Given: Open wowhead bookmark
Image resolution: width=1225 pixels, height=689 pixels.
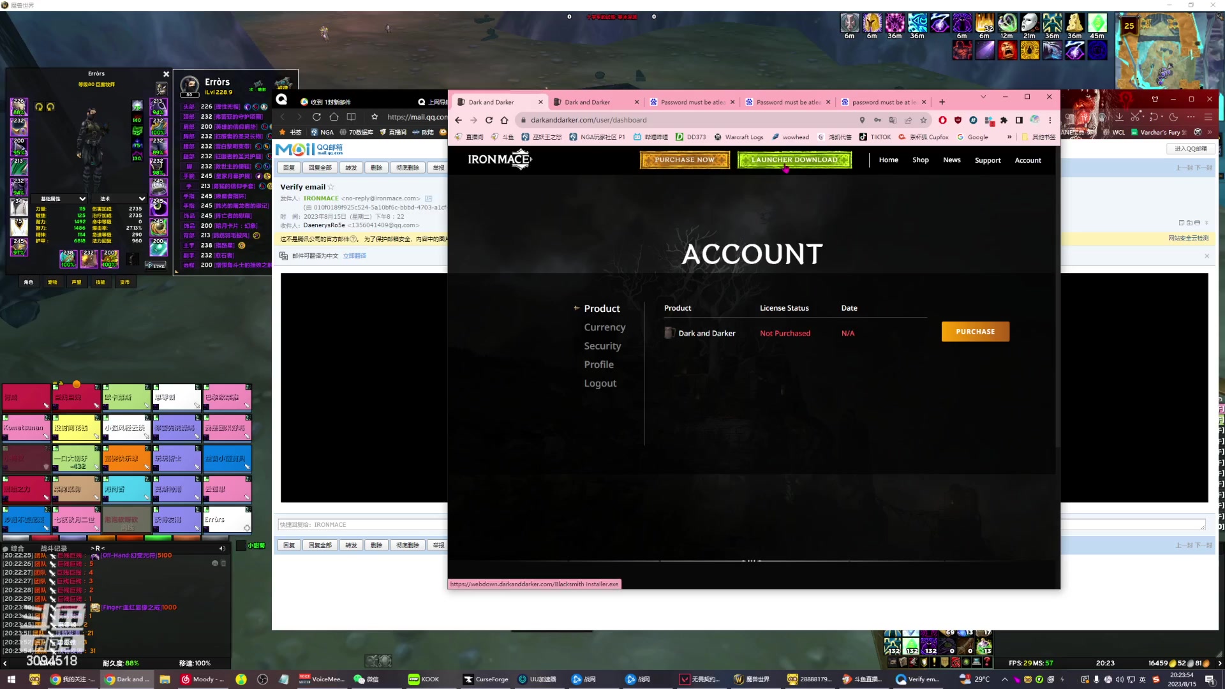Looking at the screenshot, I should click(x=790, y=137).
